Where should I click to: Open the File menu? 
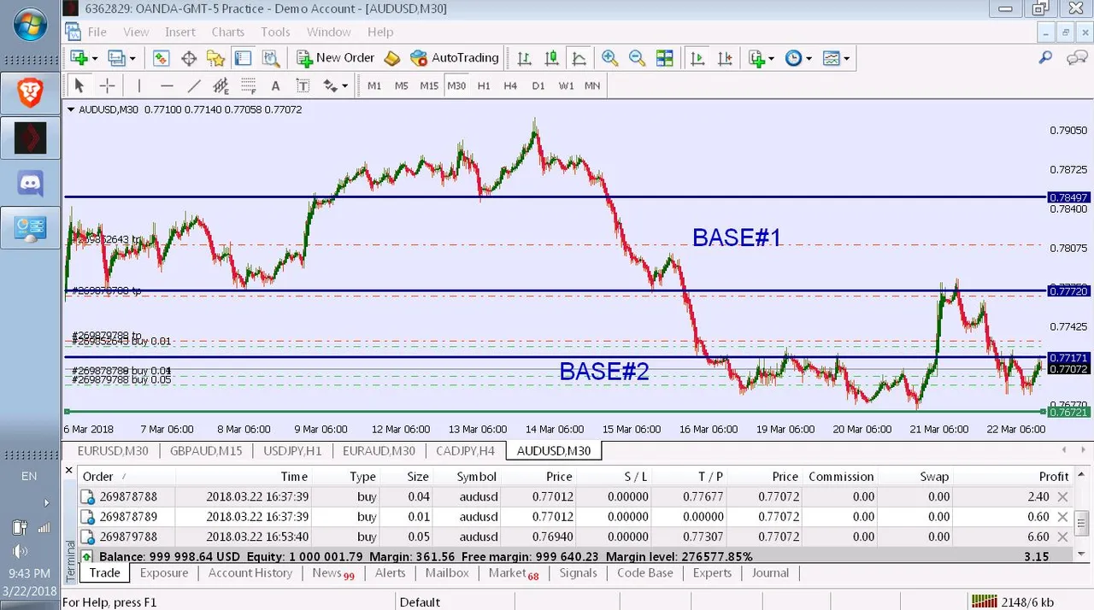coord(97,32)
